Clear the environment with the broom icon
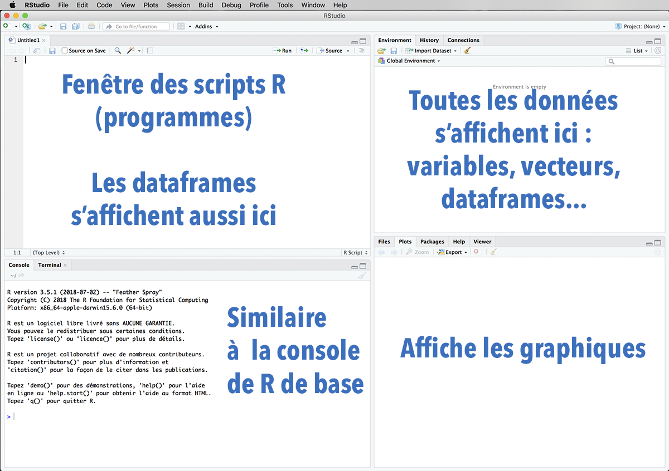 click(x=467, y=51)
